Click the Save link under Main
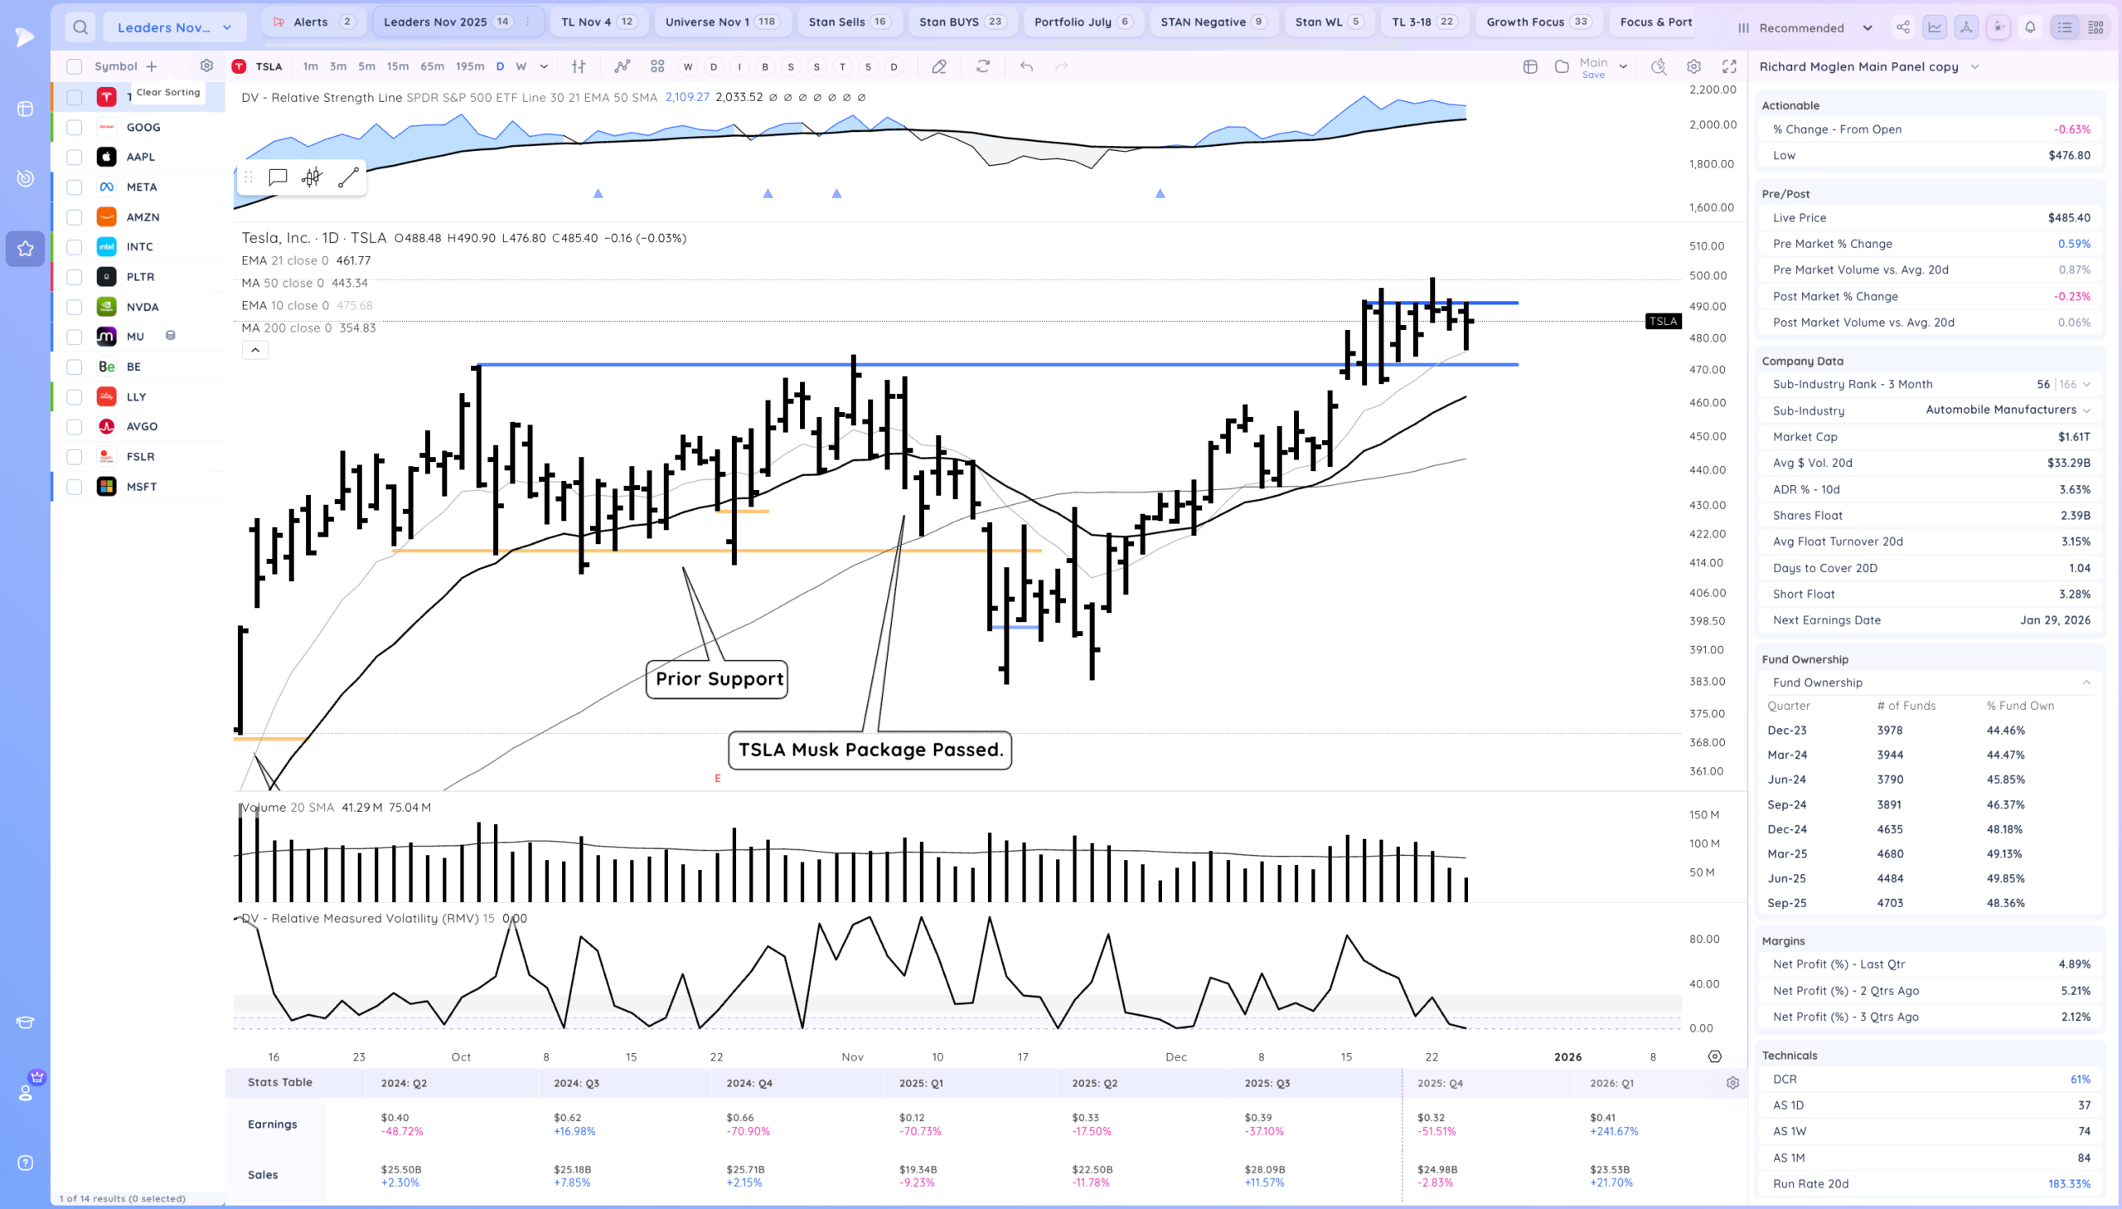This screenshot has width=2122, height=1209. point(1592,75)
